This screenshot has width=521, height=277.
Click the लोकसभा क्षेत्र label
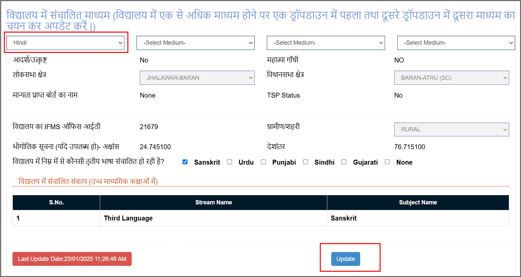tap(30, 75)
